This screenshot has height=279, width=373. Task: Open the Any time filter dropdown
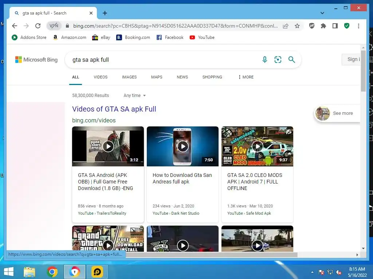coord(135,96)
